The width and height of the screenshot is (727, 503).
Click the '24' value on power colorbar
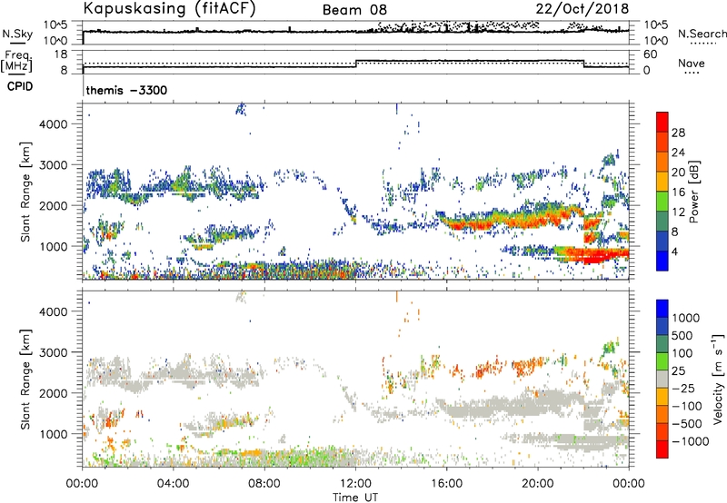(678, 153)
